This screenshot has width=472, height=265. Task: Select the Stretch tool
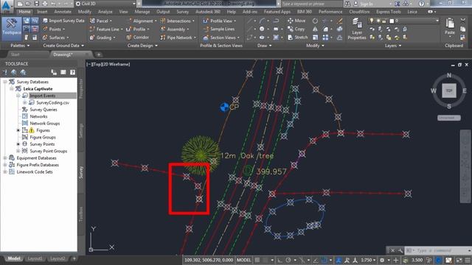click(x=298, y=38)
